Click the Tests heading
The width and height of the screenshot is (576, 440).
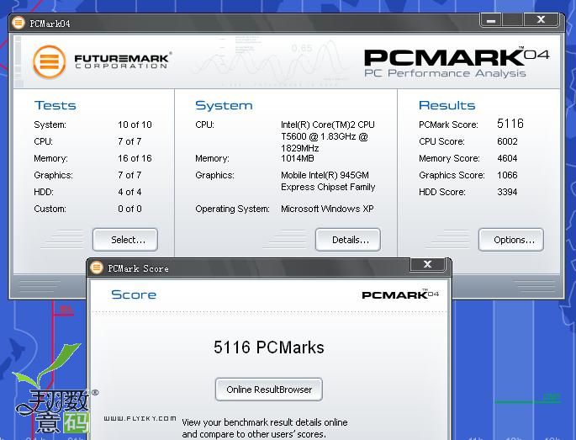(55, 105)
